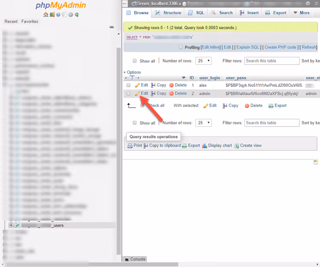Click the Home icon under the phpMyAdmin logo
Image resolution: width=320 pixels, height=267 pixels.
[46, 15]
